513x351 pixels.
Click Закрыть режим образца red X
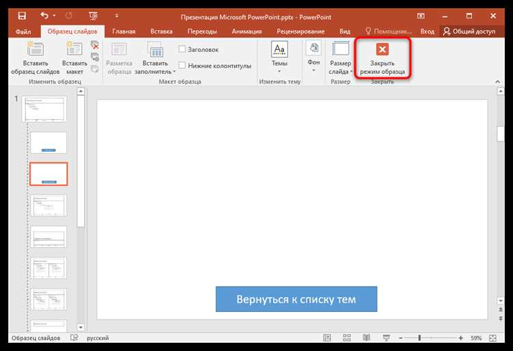tap(382, 49)
